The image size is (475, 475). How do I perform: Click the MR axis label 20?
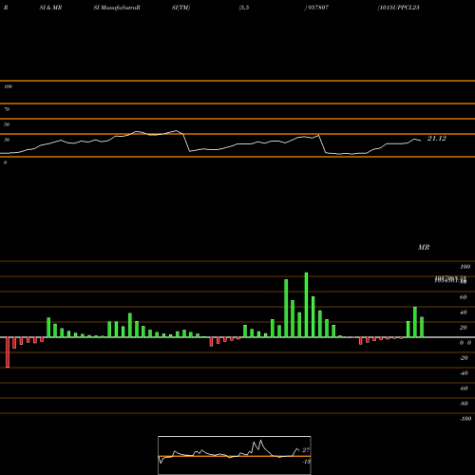click(463, 328)
